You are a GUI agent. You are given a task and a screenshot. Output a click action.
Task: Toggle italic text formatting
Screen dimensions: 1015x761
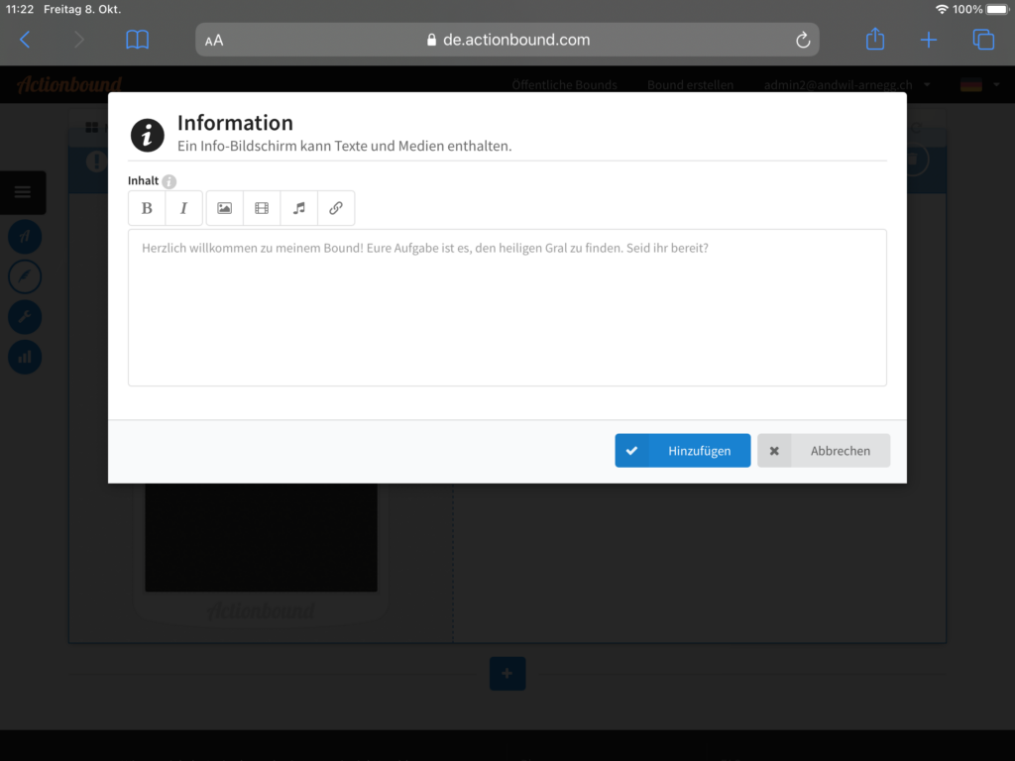pos(183,208)
